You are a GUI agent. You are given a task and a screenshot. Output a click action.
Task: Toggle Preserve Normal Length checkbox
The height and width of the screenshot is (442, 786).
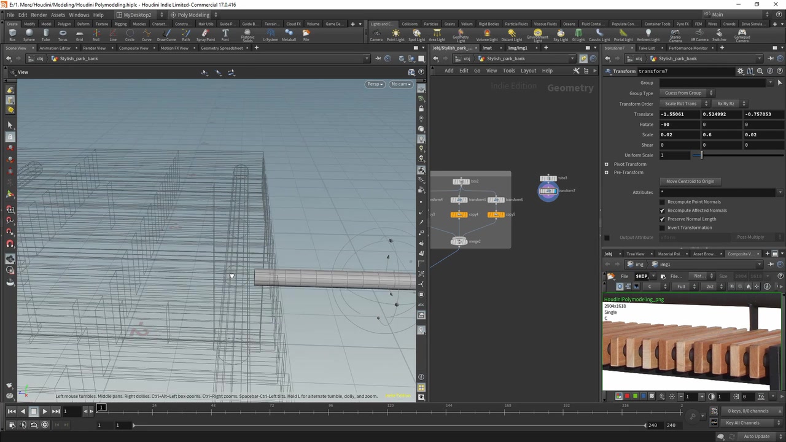tap(662, 219)
